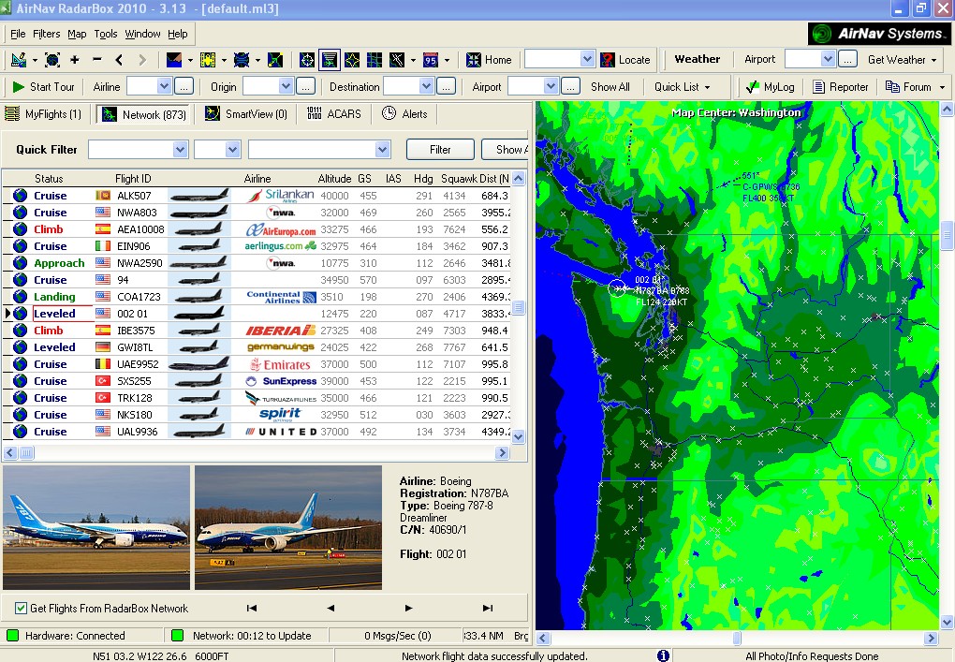Click the globe icon in NWA803 row

point(20,213)
